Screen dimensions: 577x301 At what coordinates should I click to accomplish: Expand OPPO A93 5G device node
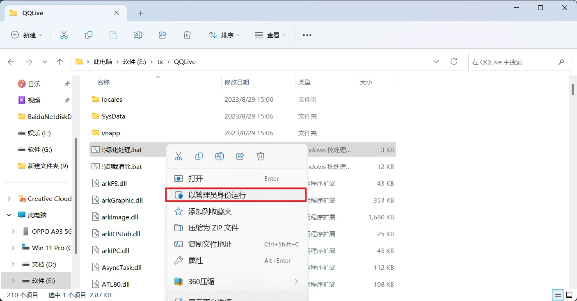pos(14,232)
